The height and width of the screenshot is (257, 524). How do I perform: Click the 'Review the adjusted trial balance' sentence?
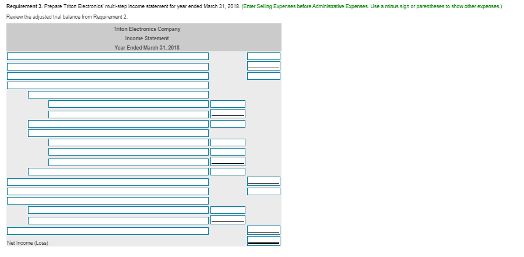67,17
